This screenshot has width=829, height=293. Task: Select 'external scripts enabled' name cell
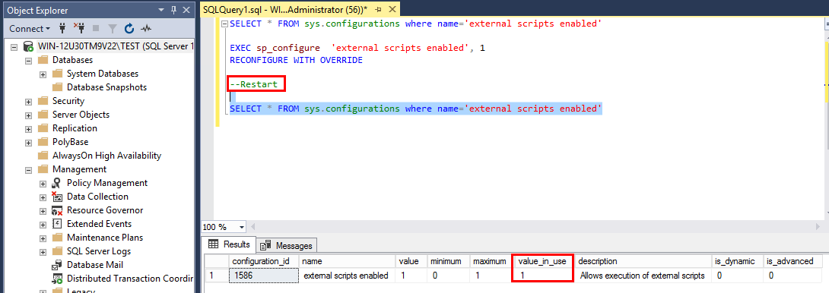coord(348,275)
